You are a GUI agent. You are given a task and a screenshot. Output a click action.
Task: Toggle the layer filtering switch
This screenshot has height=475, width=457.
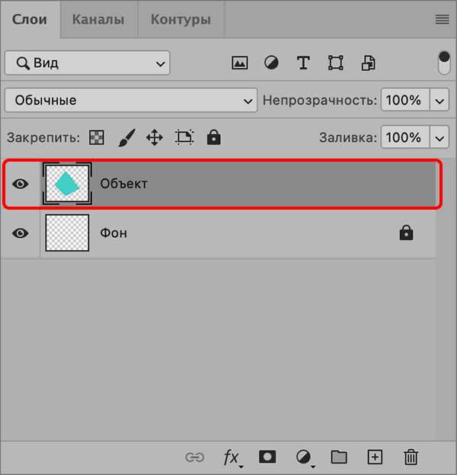pyautogui.click(x=444, y=63)
